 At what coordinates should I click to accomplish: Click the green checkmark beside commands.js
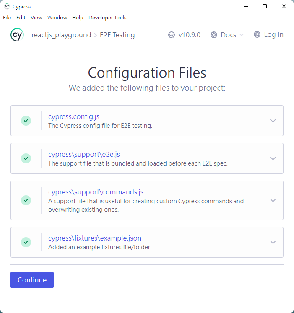pyautogui.click(x=26, y=200)
